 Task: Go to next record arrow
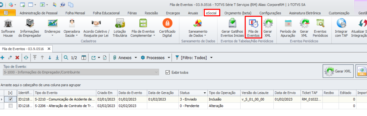[x=50, y=58]
